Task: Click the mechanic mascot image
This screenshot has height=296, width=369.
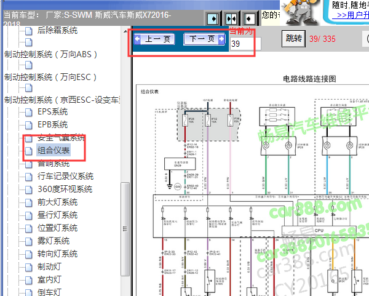Action: point(300,12)
